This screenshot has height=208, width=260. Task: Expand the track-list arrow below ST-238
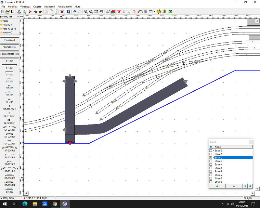[9, 195]
